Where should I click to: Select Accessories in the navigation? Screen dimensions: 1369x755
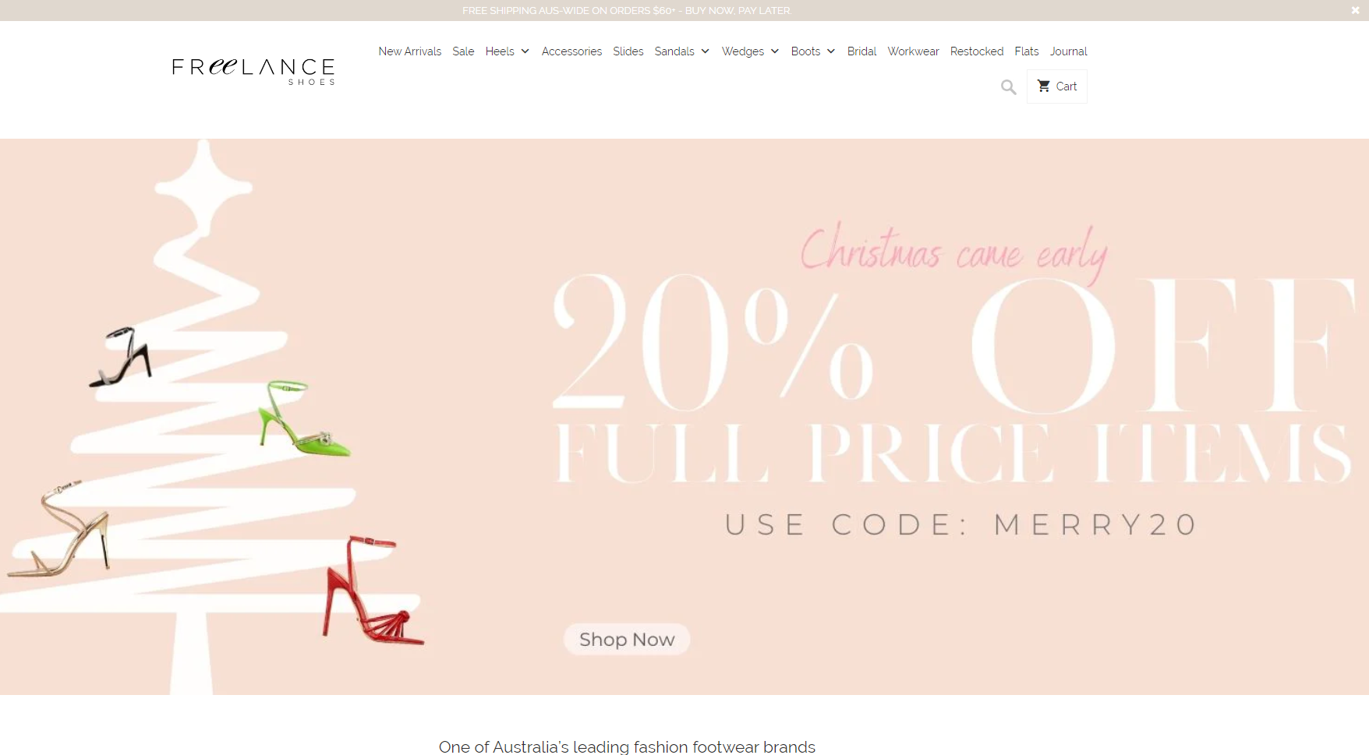click(571, 51)
